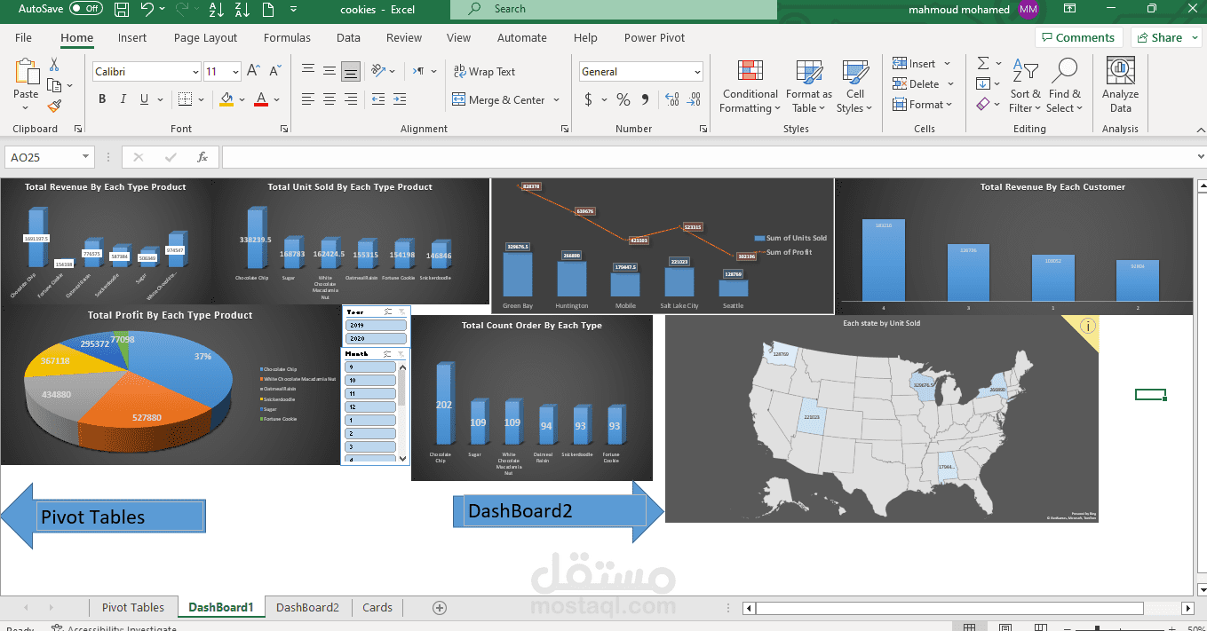Decrease font size with the smaller A icon
The image size is (1207, 631).
coord(276,72)
